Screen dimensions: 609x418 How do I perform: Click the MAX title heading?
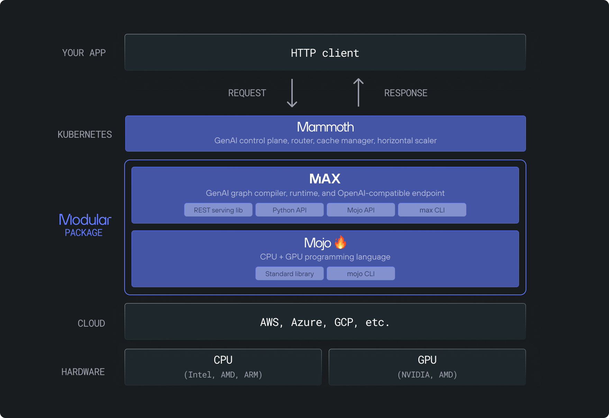point(325,179)
